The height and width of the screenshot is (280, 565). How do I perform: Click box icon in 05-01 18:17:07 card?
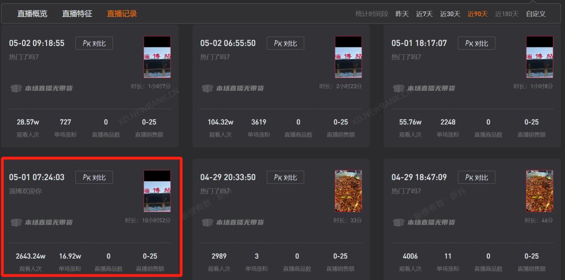(399, 88)
